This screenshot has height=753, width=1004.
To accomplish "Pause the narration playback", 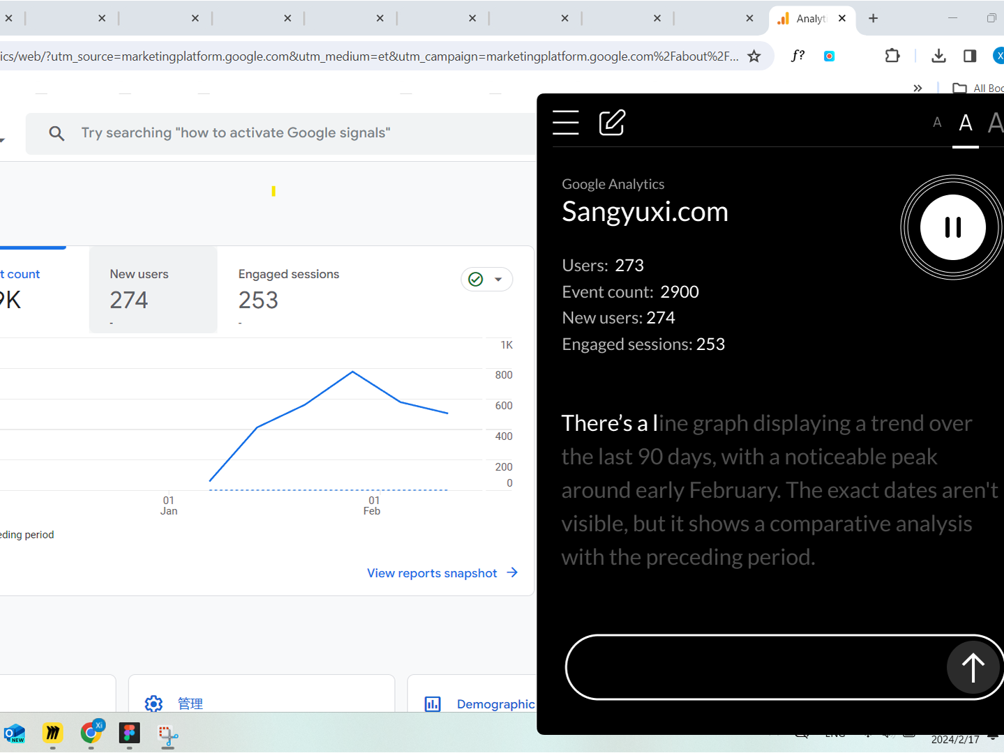I will tap(952, 227).
